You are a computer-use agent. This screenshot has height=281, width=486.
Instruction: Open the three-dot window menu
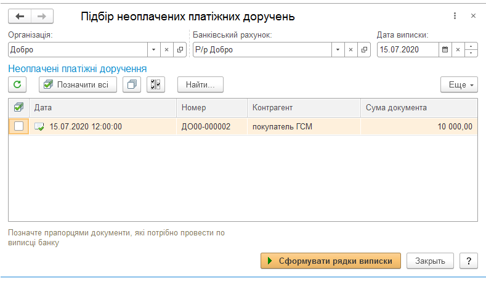[455, 16]
